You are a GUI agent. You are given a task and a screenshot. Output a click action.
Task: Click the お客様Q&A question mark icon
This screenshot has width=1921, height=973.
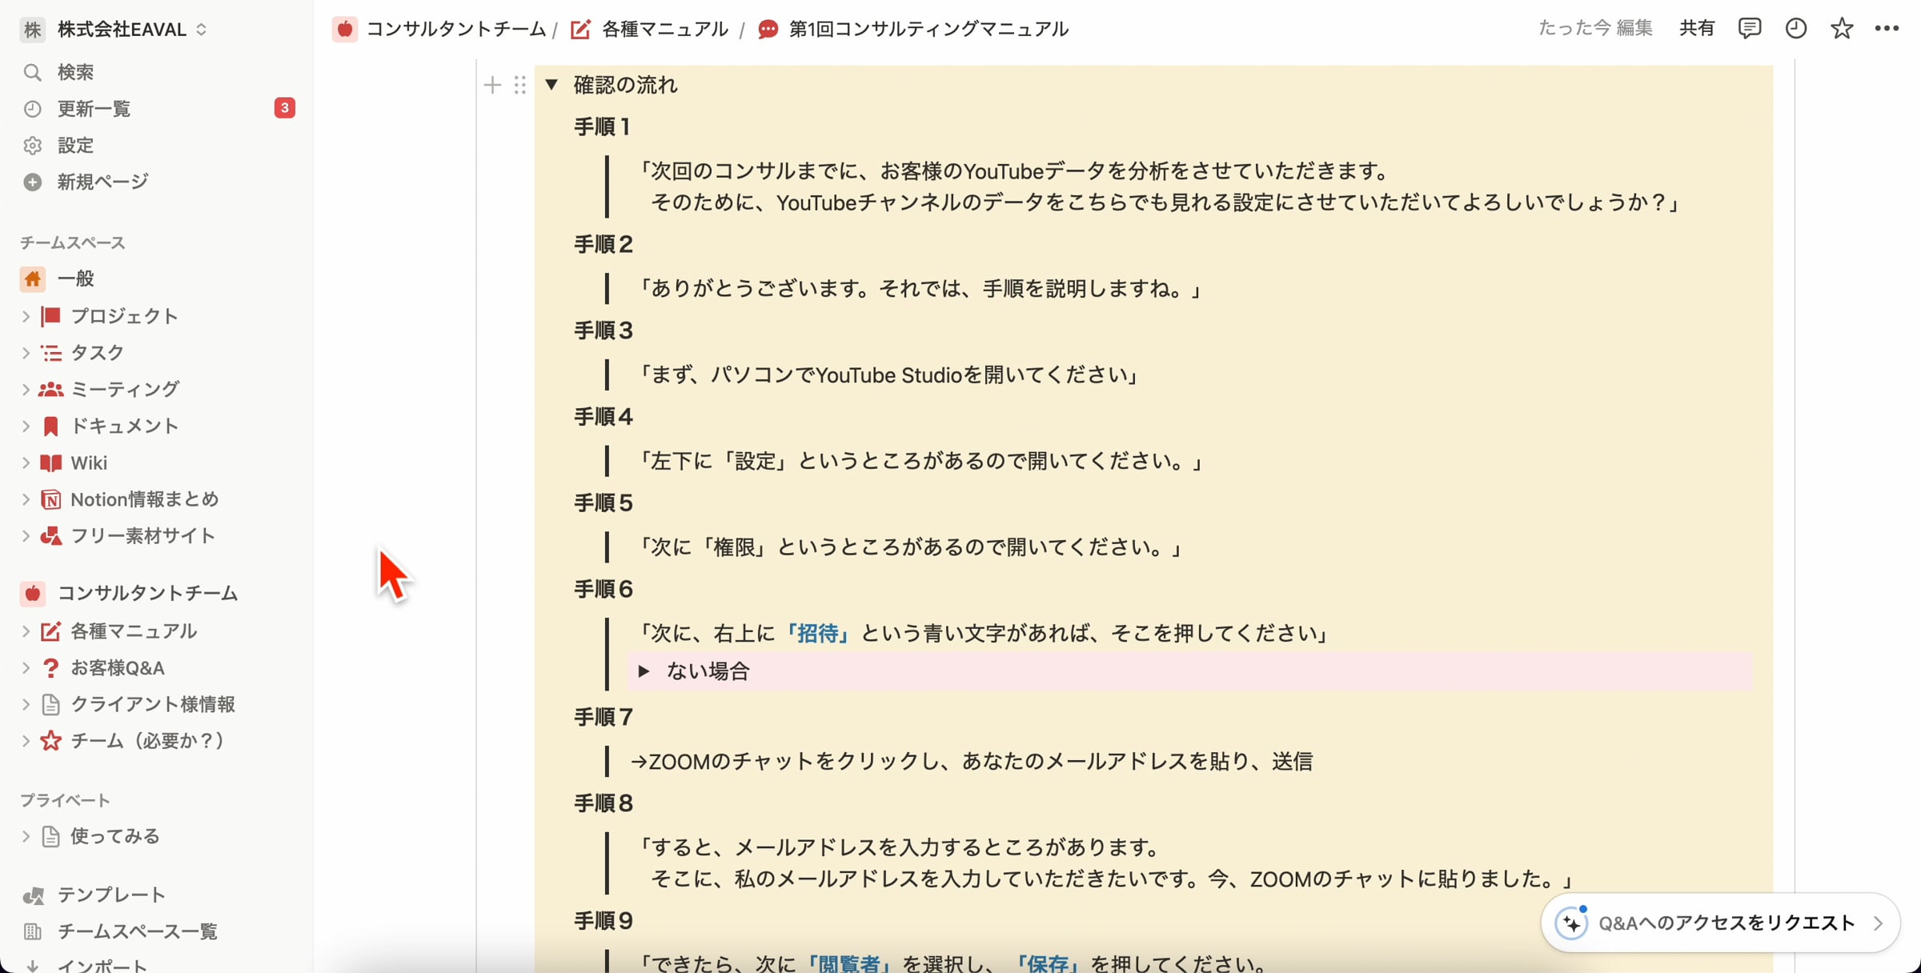click(x=50, y=668)
